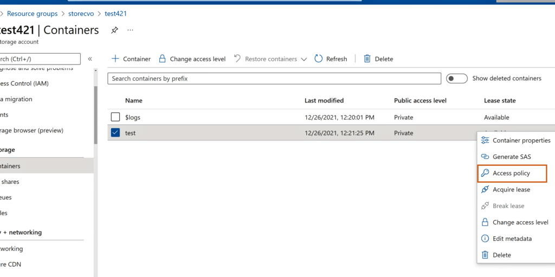Click Public access level column header
Viewport: 555px width, 277px height.
point(420,101)
